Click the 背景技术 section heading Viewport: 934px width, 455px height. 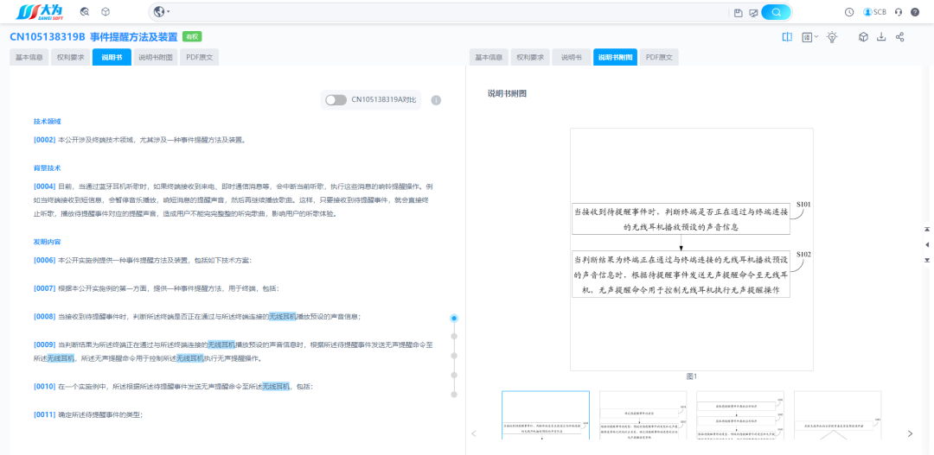[x=47, y=167]
